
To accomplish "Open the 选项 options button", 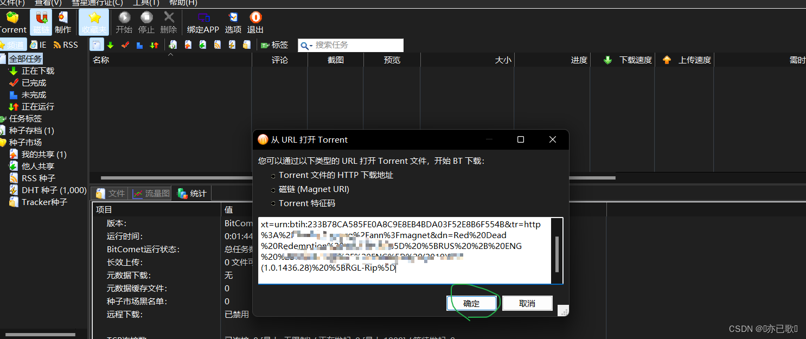I will pyautogui.click(x=233, y=22).
